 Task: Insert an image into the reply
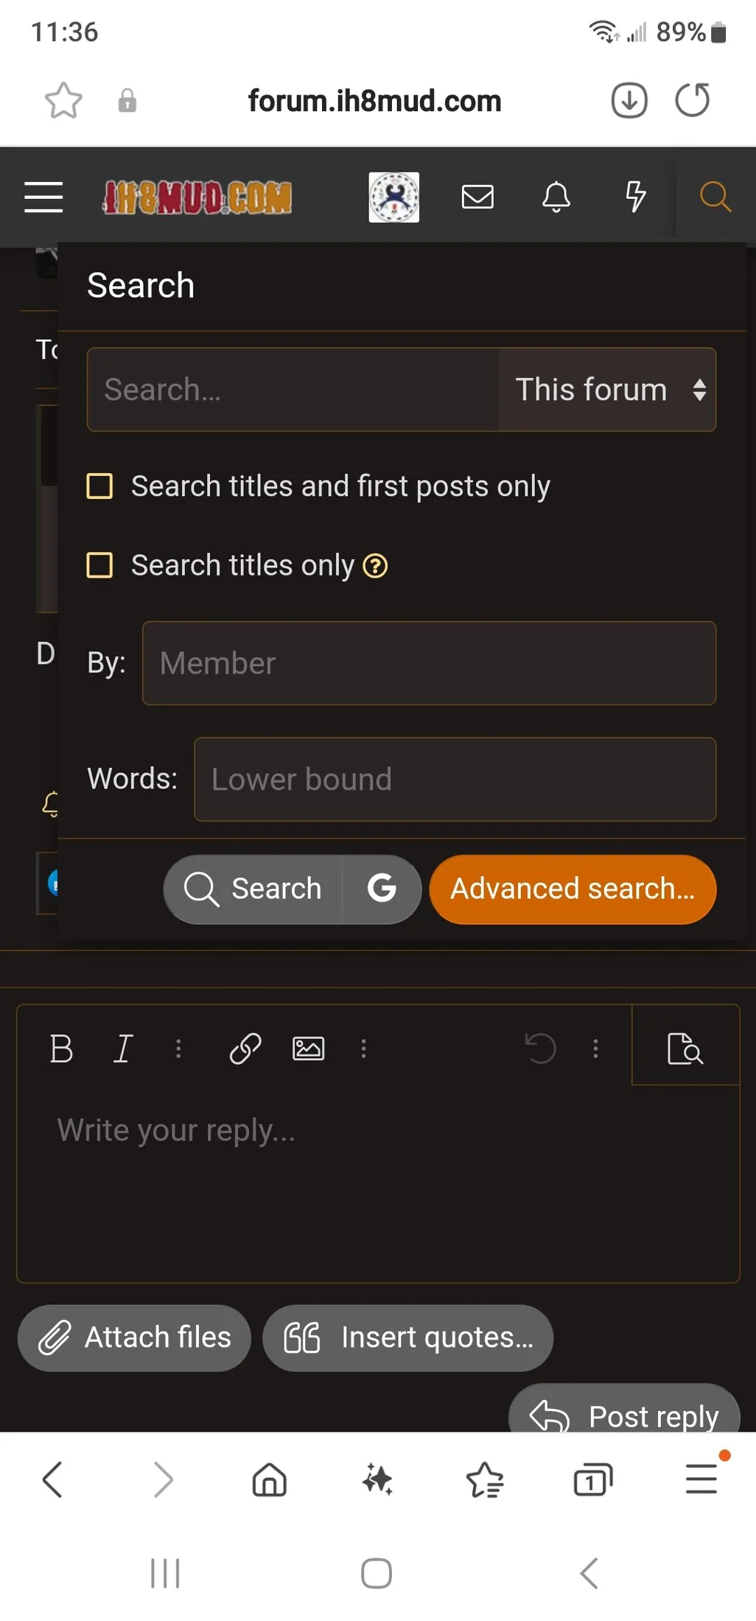308,1048
